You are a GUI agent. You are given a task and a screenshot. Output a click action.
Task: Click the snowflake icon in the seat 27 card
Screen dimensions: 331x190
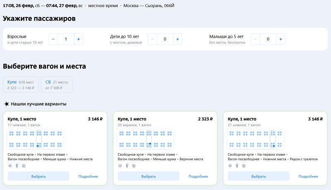[230, 166]
